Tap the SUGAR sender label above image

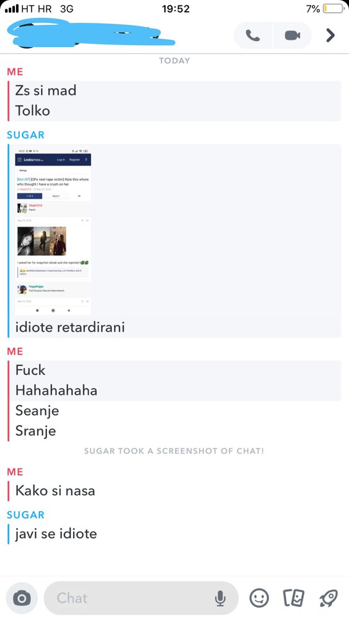tap(25, 135)
